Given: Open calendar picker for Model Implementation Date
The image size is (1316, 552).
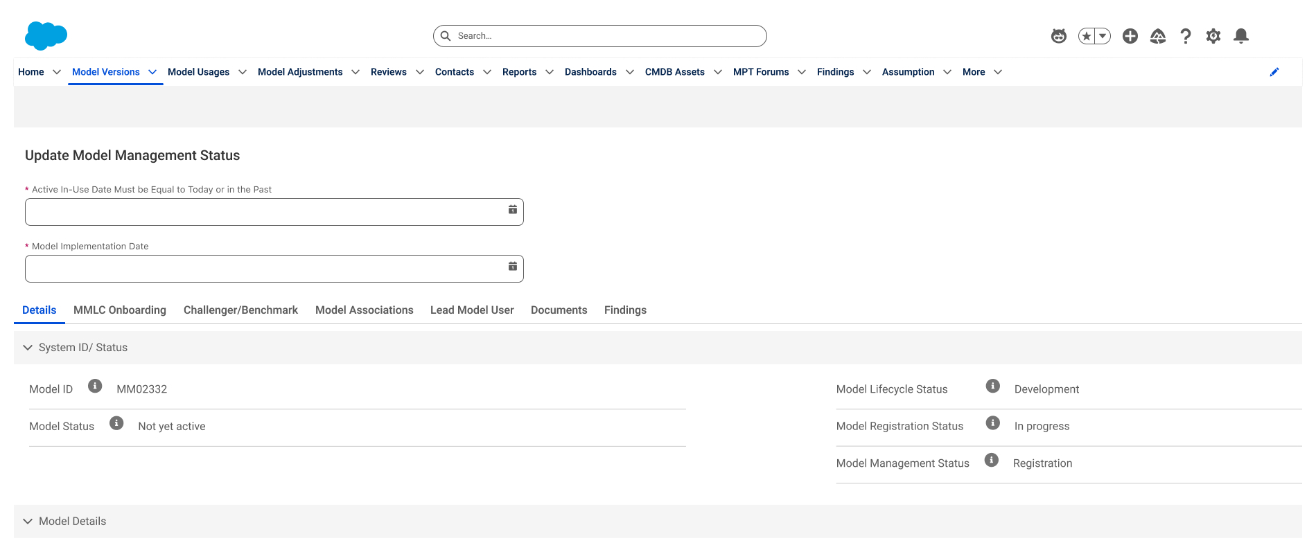Looking at the screenshot, I should coord(513,266).
